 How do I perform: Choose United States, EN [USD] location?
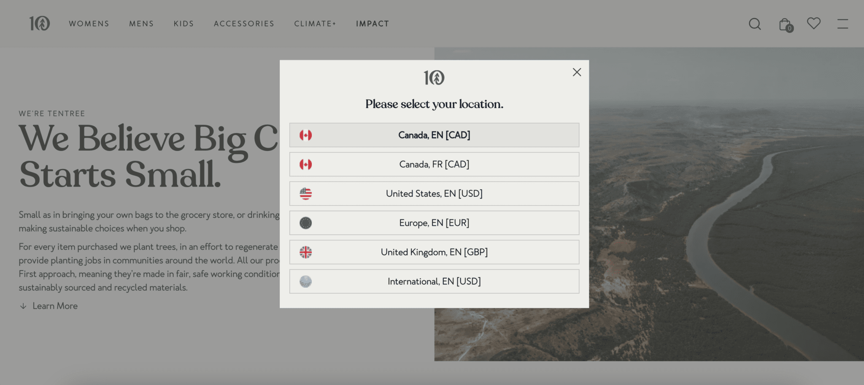[x=434, y=193]
